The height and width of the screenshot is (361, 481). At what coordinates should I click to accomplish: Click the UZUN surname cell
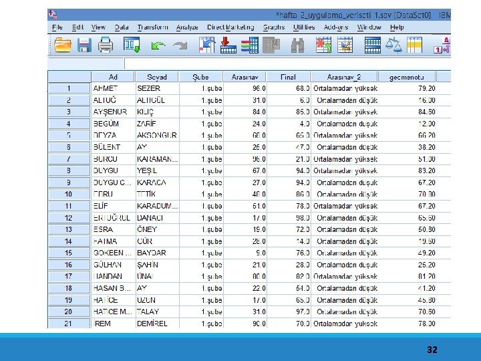point(157,300)
